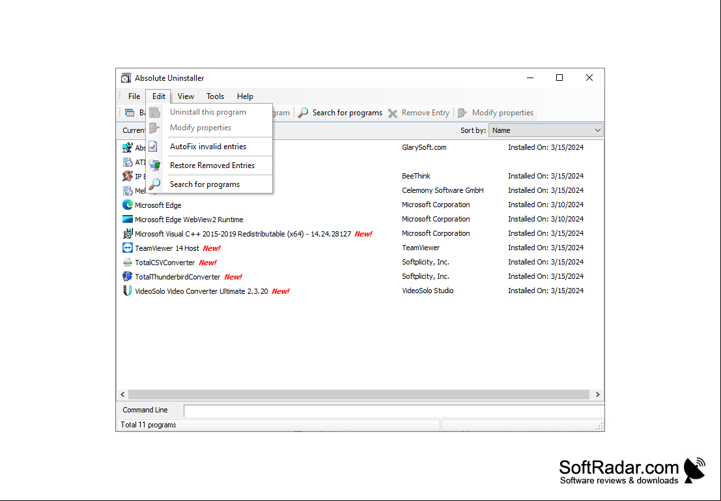Click the Modify properties toolbar icon
The width and height of the screenshot is (721, 501).
pos(462,113)
